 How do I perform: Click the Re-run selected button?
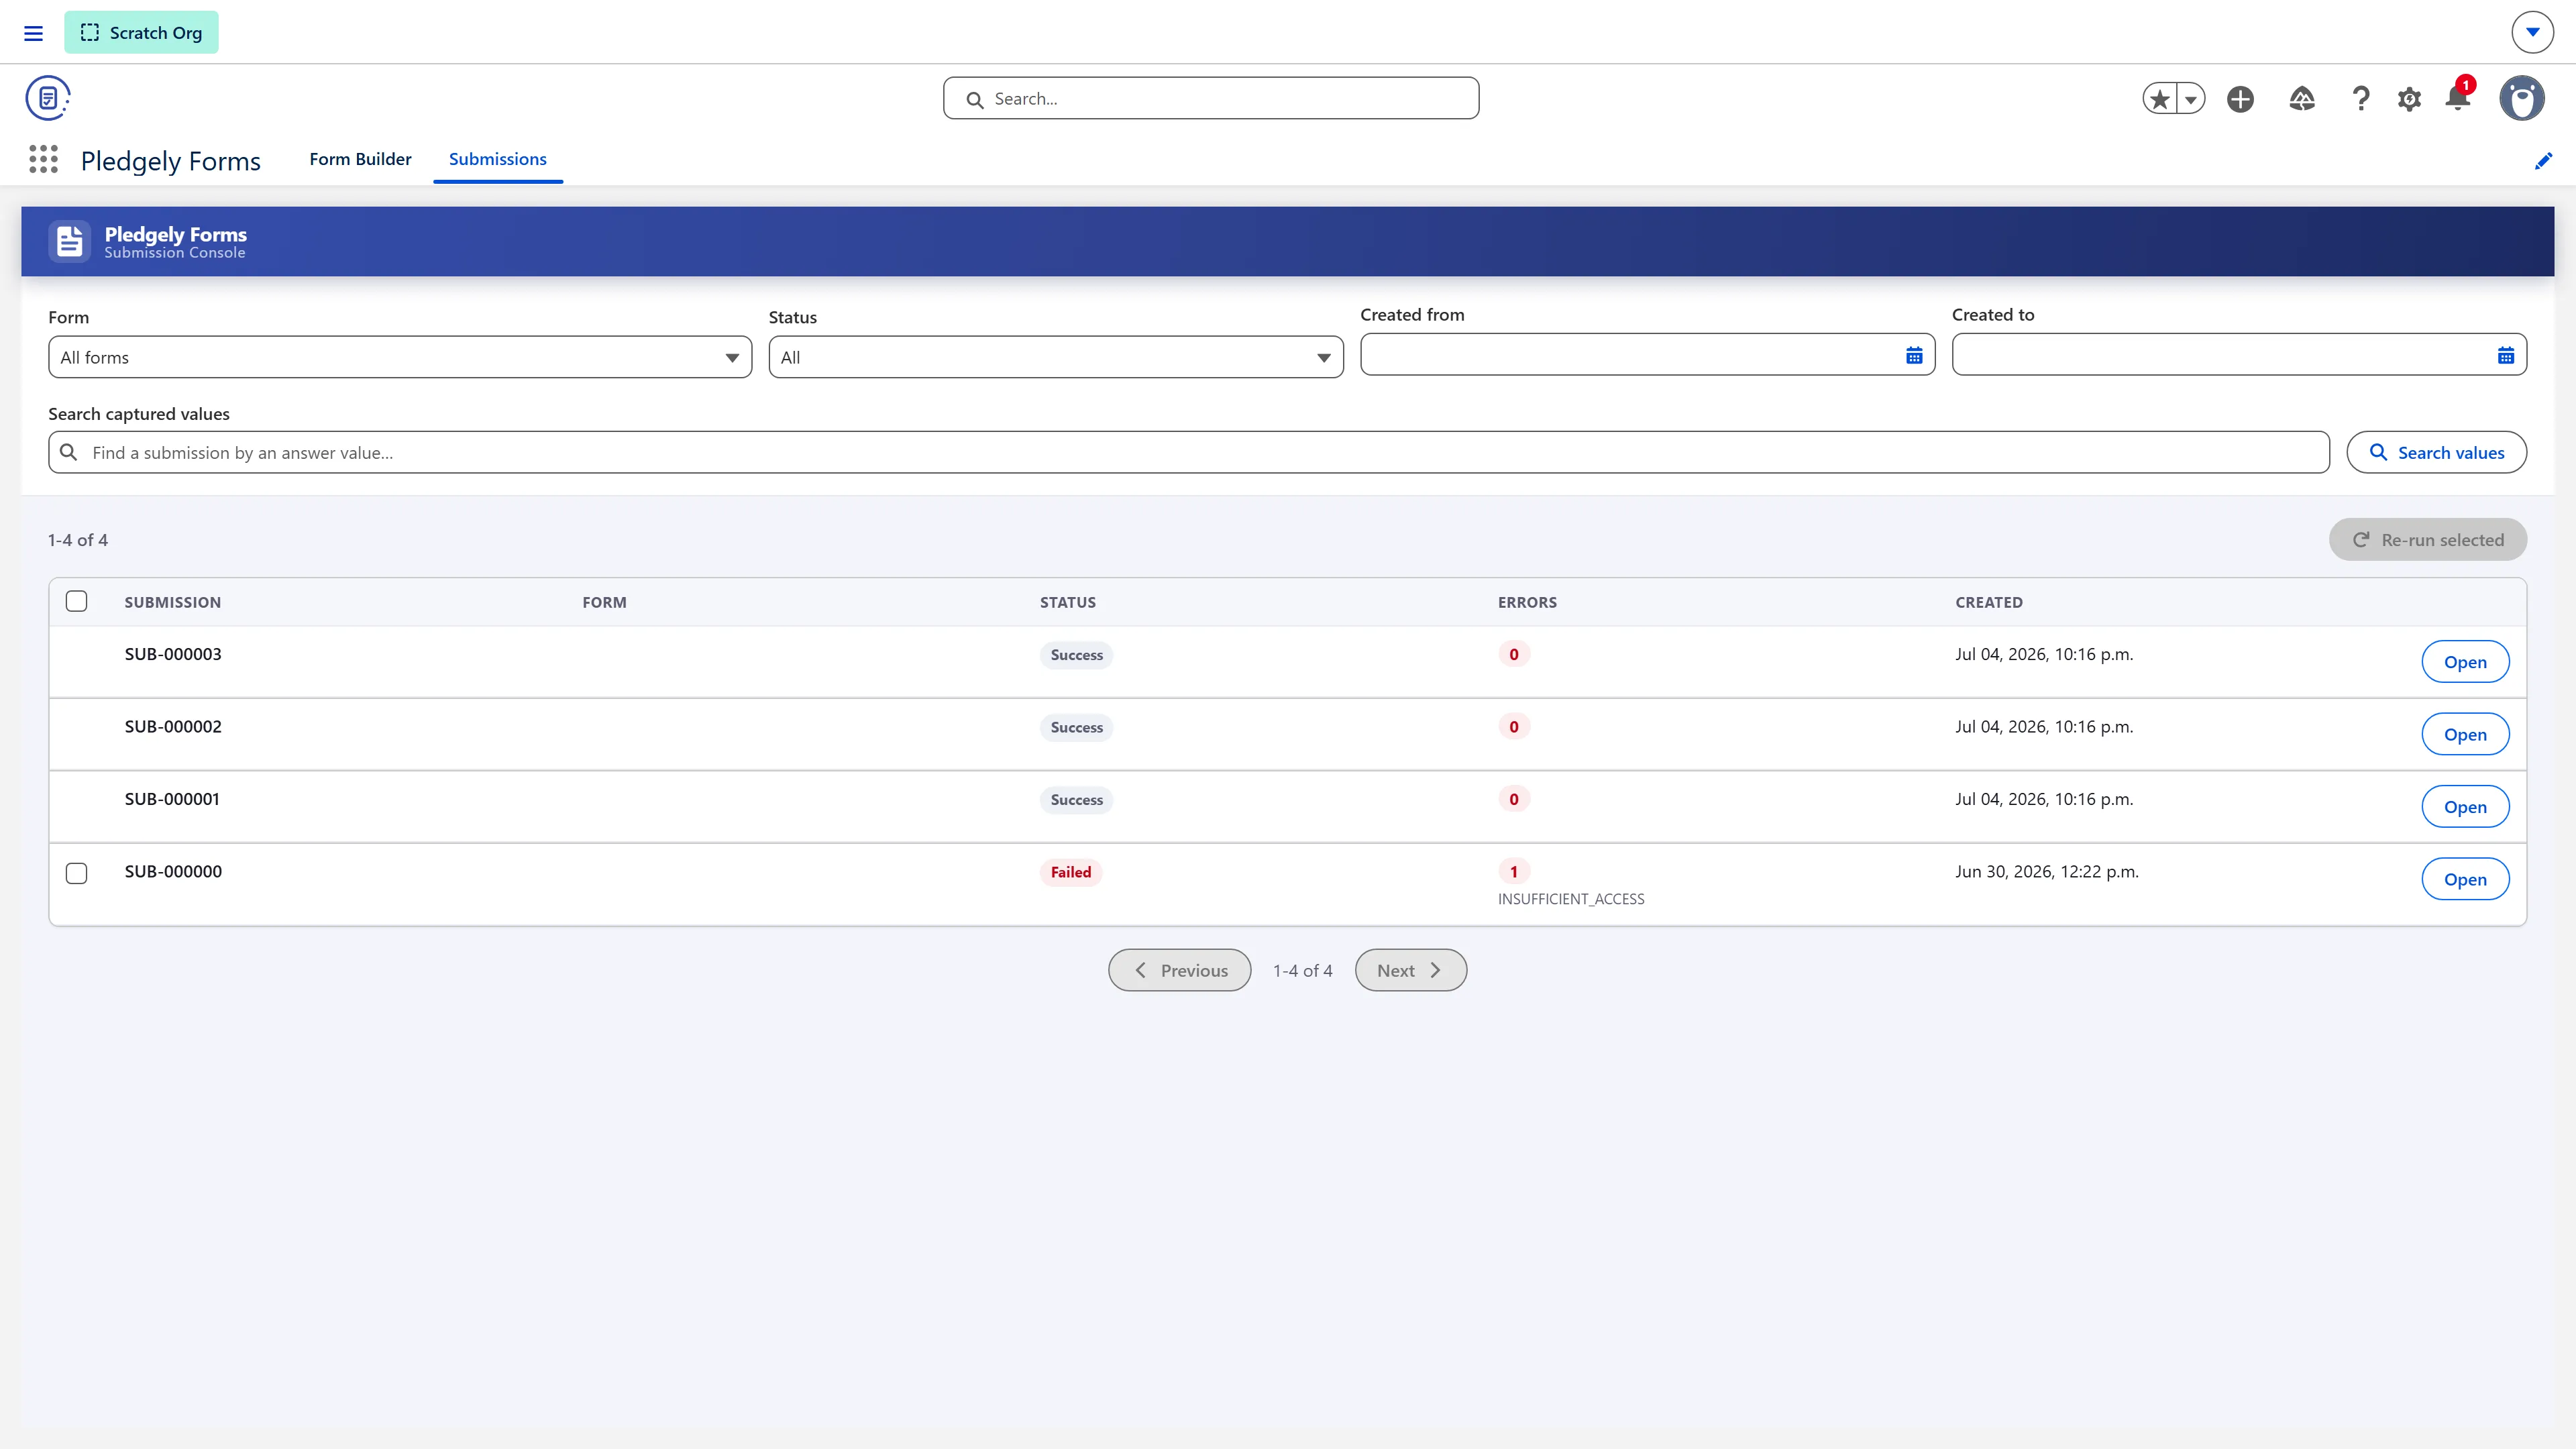2428,540
